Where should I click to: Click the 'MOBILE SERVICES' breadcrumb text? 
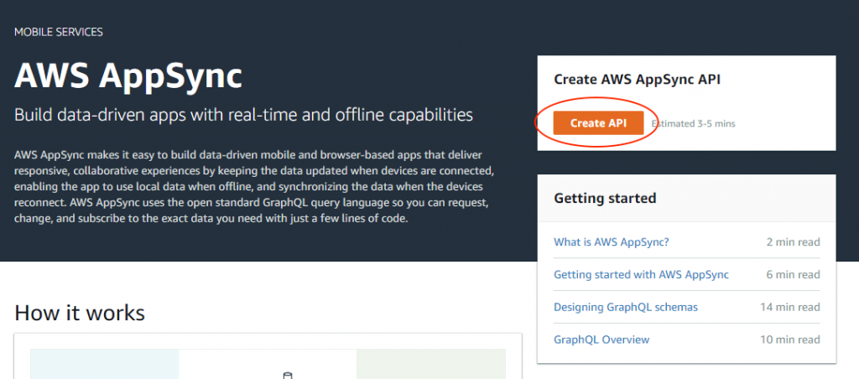59,32
